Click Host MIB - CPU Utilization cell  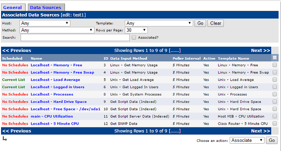click(x=241, y=117)
